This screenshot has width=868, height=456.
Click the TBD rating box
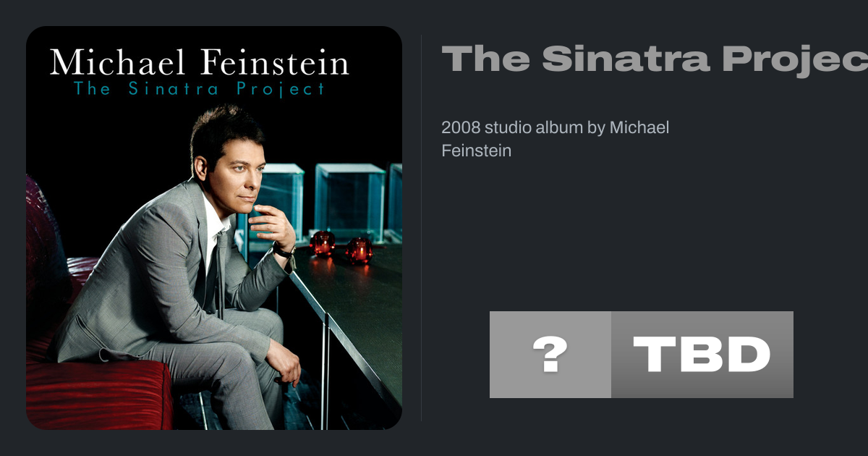pyautogui.click(x=702, y=355)
